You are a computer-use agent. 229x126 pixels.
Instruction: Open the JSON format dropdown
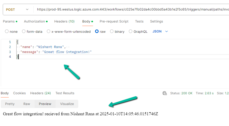[160, 31]
